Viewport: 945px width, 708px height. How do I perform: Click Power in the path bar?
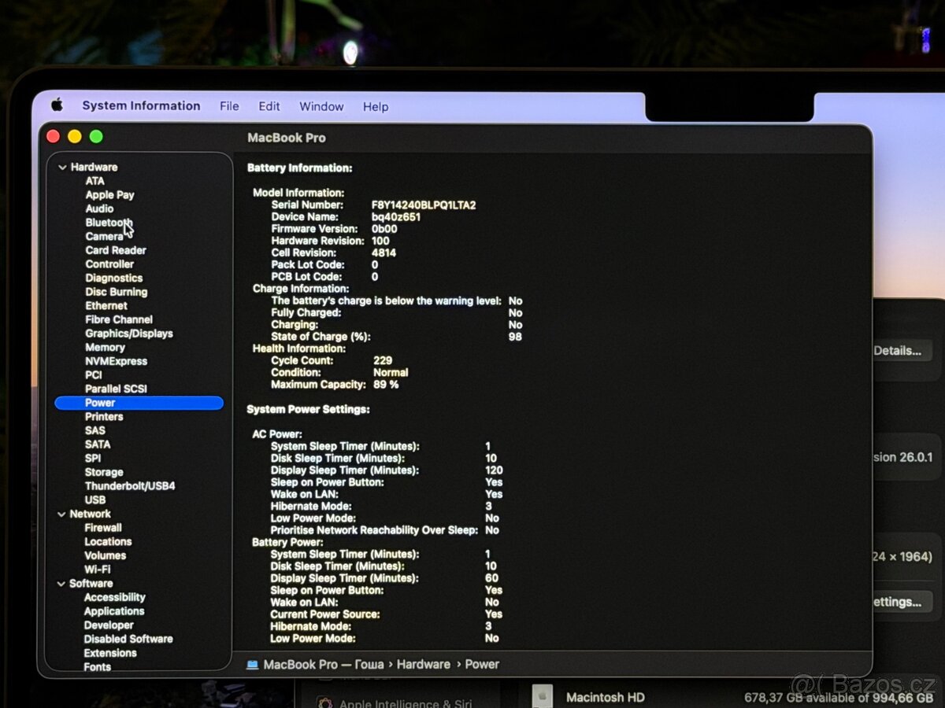pyautogui.click(x=482, y=665)
